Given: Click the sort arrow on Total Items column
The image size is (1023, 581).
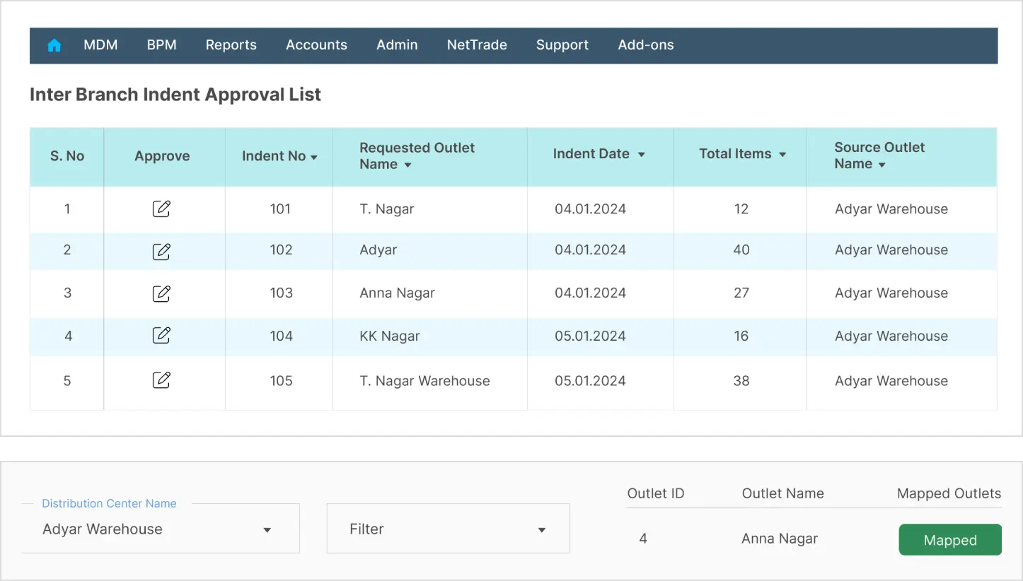Looking at the screenshot, I should pyautogui.click(x=781, y=154).
